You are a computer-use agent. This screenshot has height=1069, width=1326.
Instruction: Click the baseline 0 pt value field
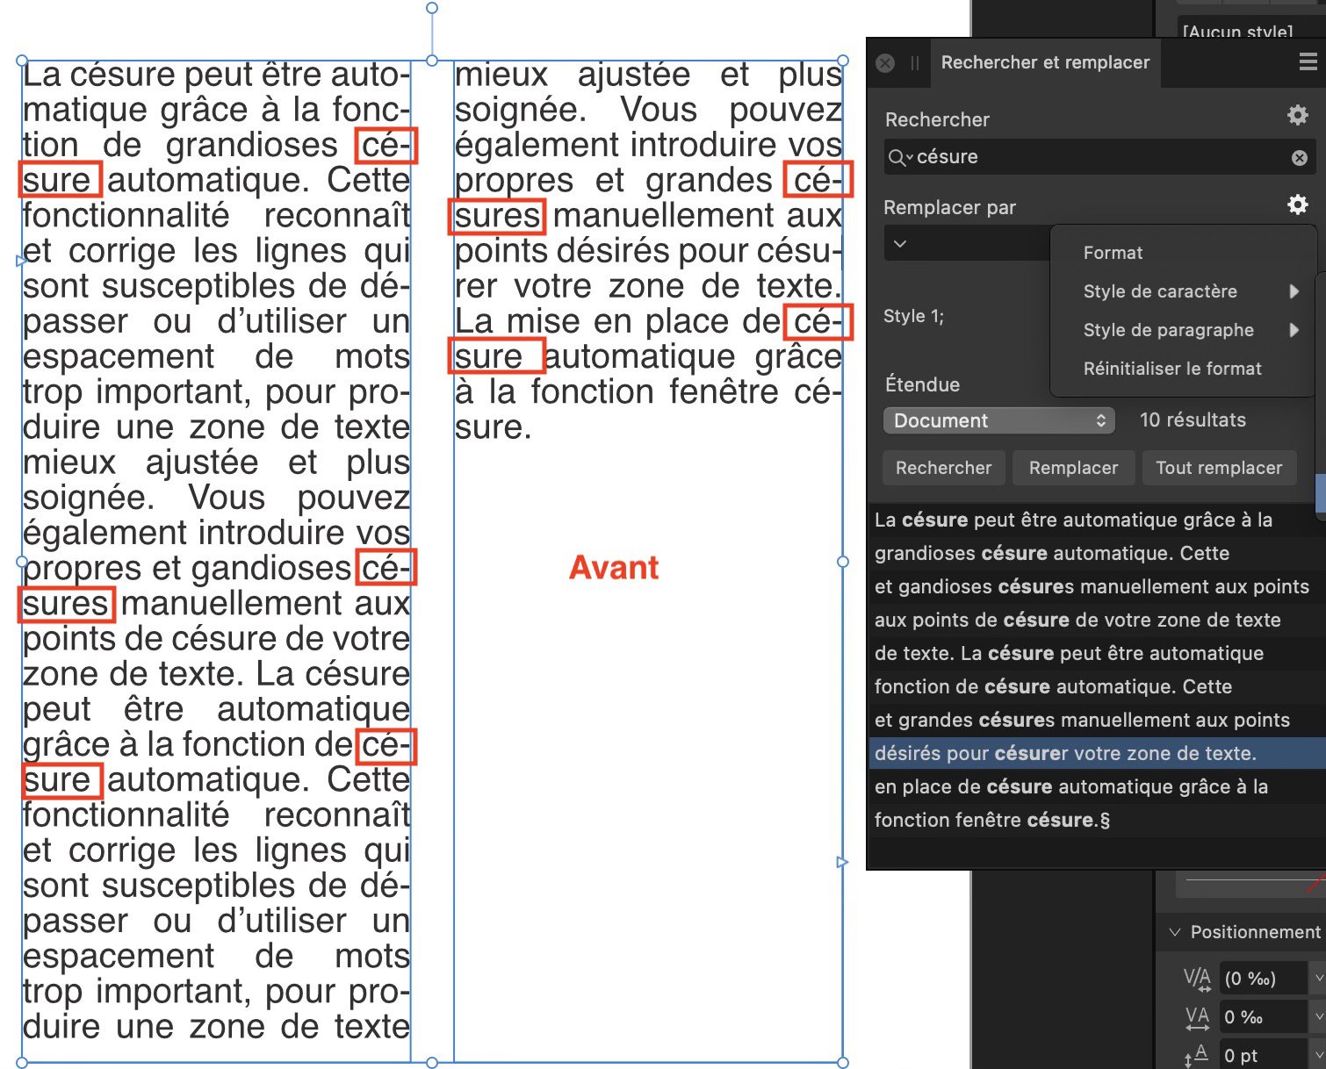[x=1264, y=1055]
